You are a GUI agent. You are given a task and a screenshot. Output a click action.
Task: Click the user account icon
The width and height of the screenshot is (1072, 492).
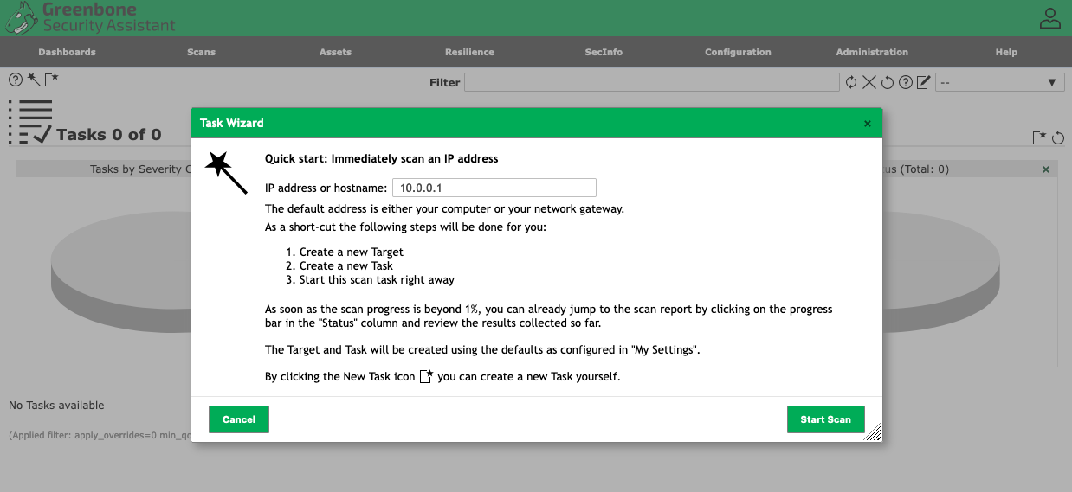pos(1050,18)
